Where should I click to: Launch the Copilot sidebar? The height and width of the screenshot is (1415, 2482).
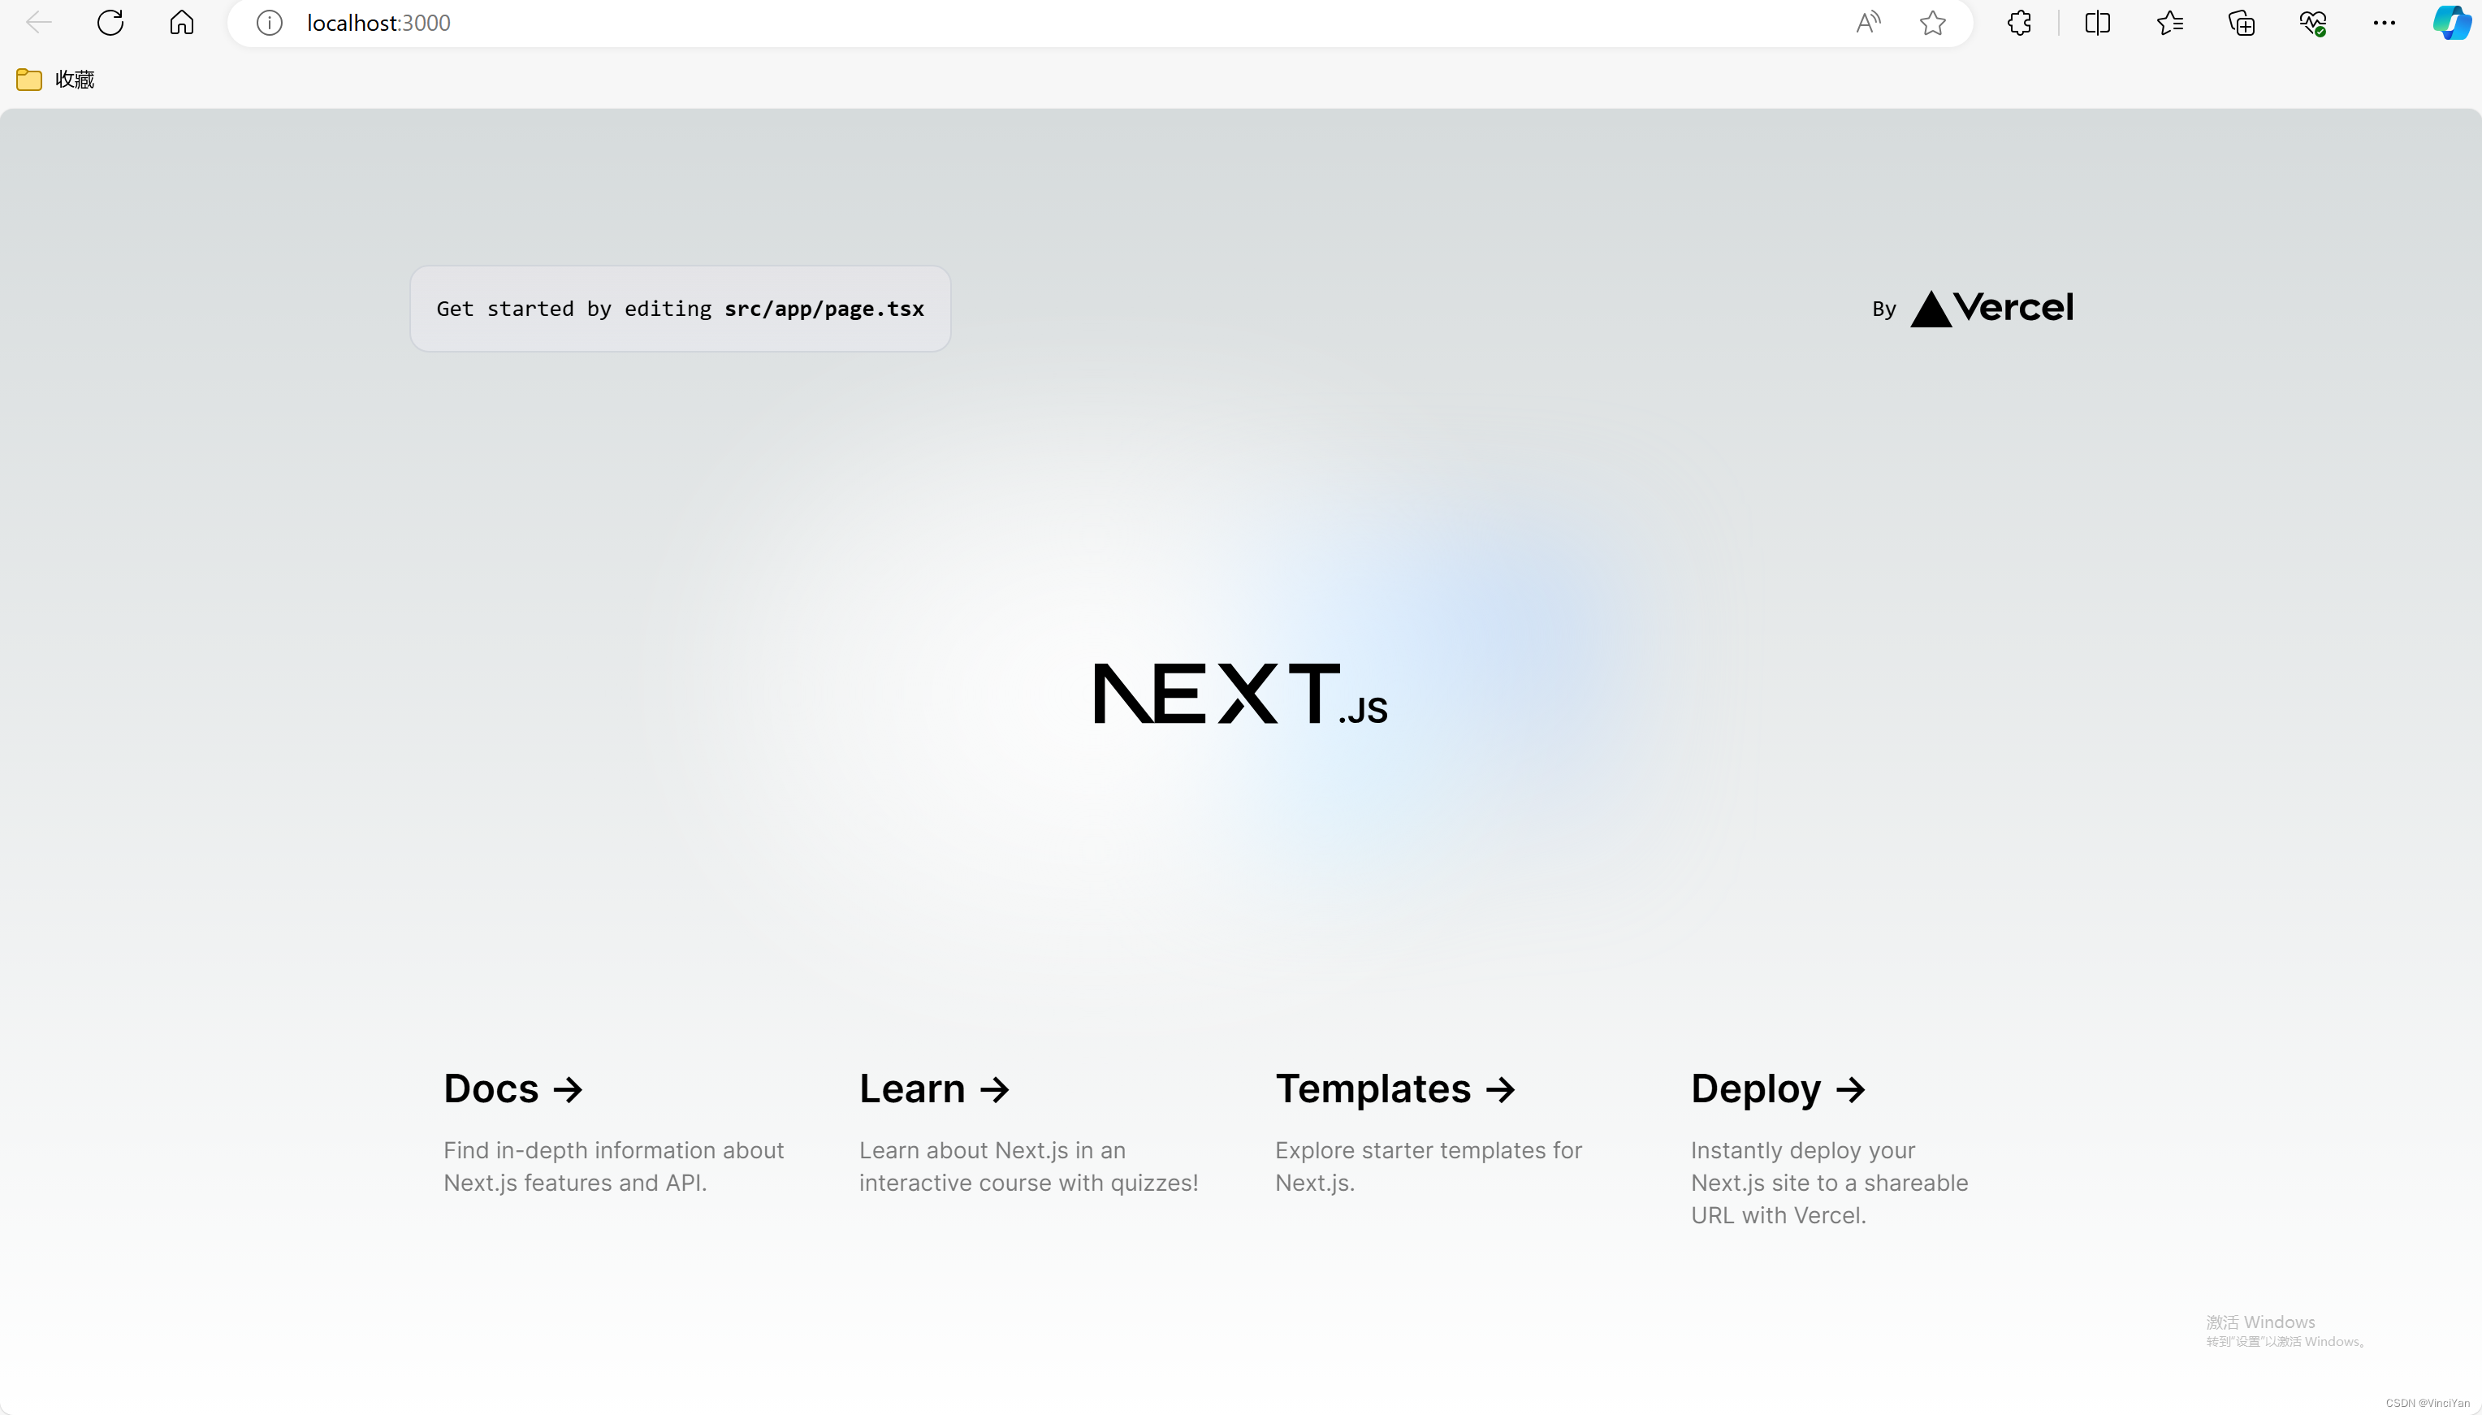click(x=2452, y=23)
